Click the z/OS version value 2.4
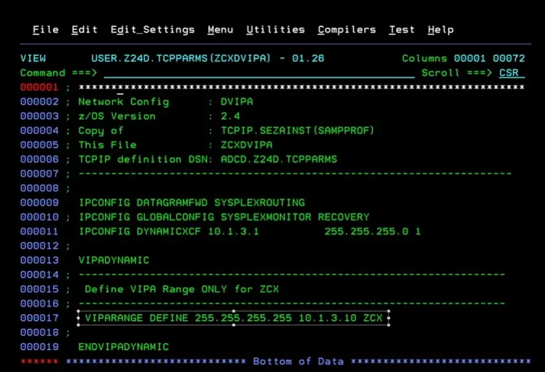The height and width of the screenshot is (372, 545). coord(230,116)
